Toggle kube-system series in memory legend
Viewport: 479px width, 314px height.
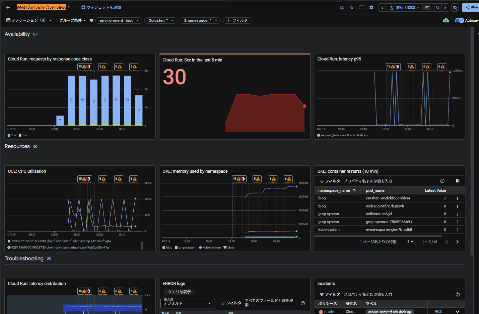tap(210, 248)
